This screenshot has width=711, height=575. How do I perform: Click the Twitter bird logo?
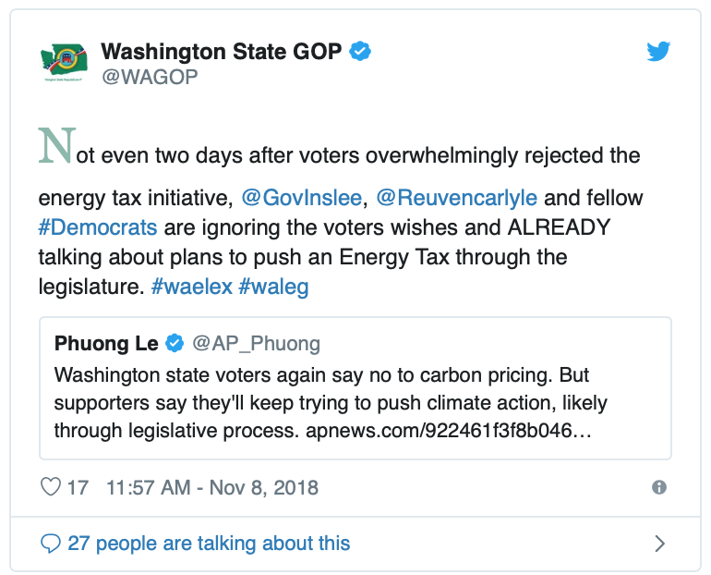point(658,51)
